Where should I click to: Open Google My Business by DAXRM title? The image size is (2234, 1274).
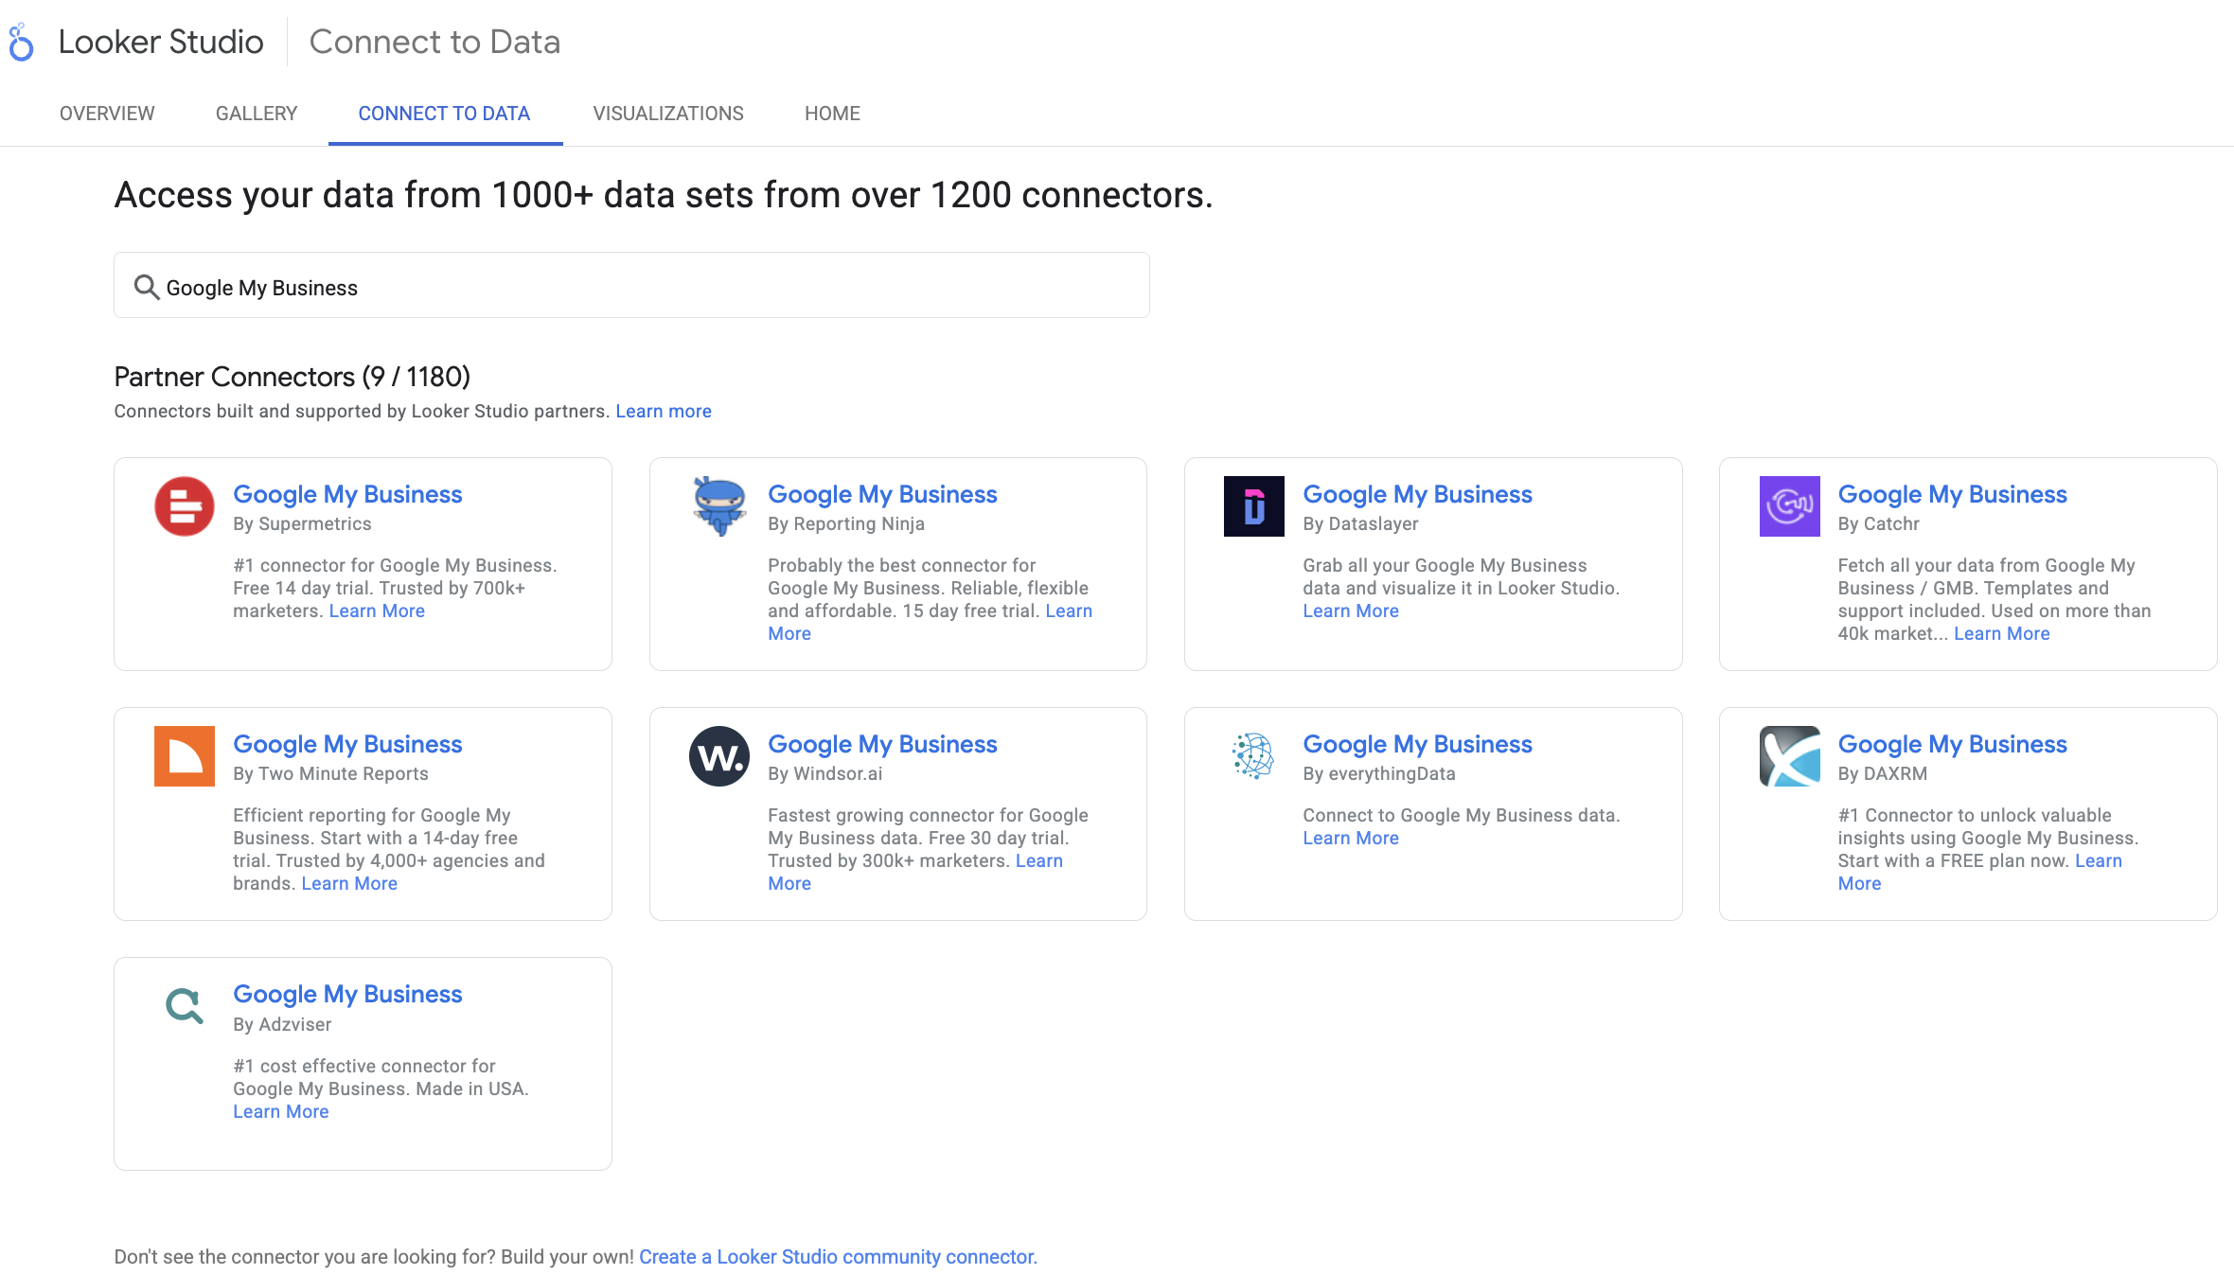[x=1952, y=744]
